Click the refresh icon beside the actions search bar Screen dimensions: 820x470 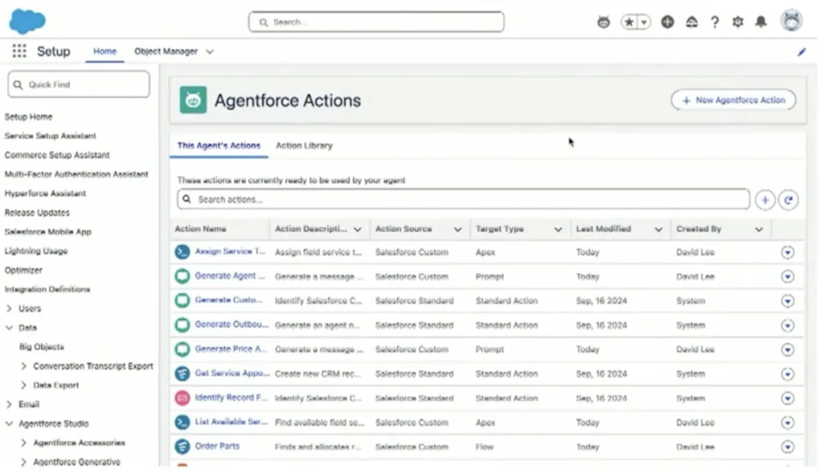(788, 199)
